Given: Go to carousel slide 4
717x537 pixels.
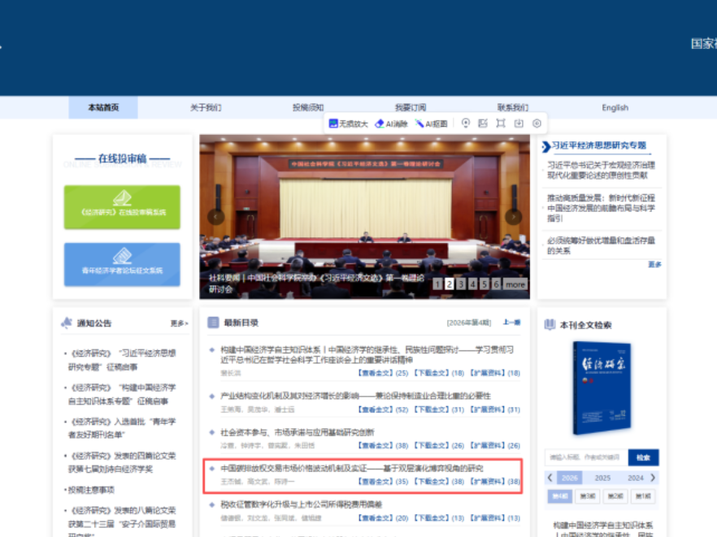Looking at the screenshot, I should [473, 284].
